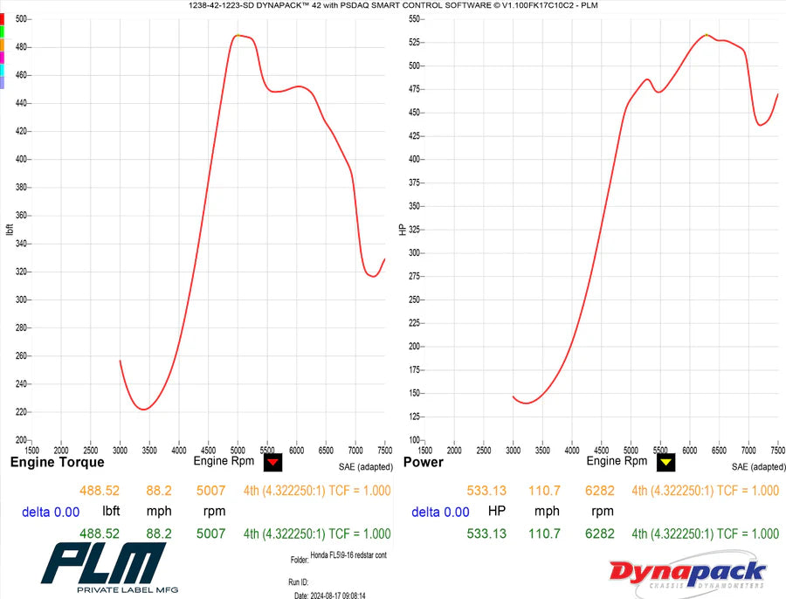Open the yellow triangle dropdown under power graph
The height and width of the screenshot is (599, 786).
point(665,462)
